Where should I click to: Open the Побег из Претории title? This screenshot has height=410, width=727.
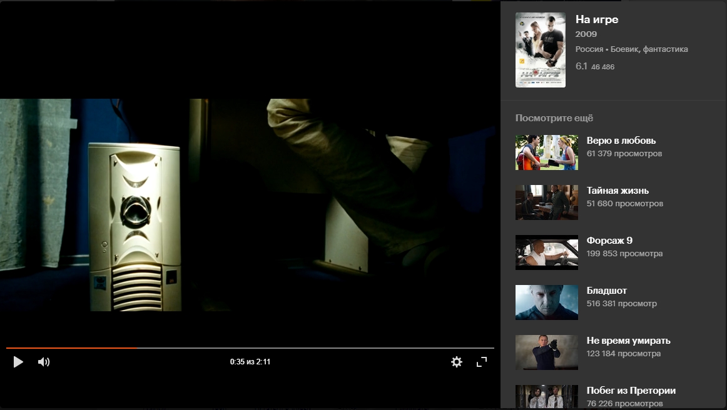pyautogui.click(x=631, y=391)
